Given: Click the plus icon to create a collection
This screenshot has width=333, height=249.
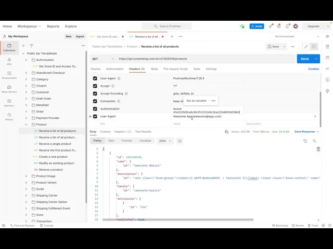Looking at the screenshot, I should (23, 46).
